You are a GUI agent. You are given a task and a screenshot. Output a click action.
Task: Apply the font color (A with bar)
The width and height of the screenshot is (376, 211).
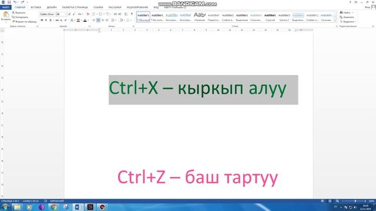point(85,21)
